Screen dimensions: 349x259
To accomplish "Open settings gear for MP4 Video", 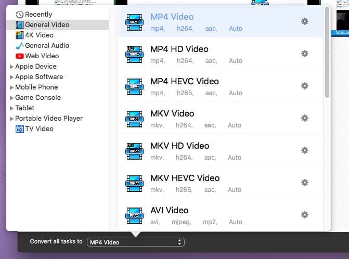I will [305, 21].
